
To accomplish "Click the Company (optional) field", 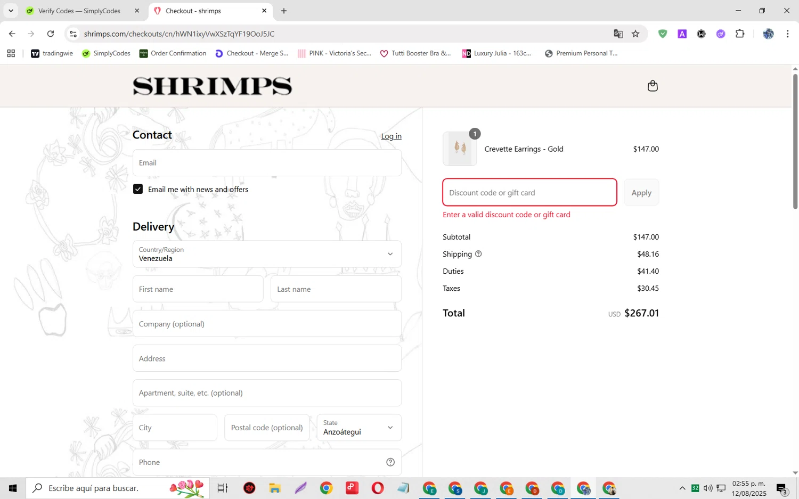I will [x=267, y=323].
